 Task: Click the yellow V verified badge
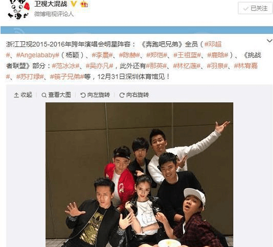(x=73, y=4)
